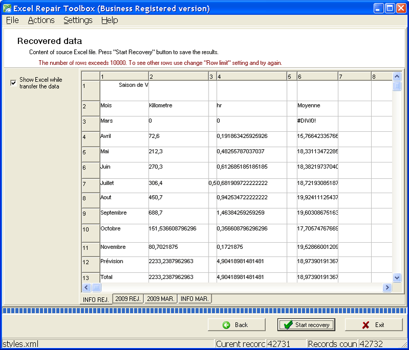
Task: Switch to the 2009 REJ. sheet tab
Action: [128, 299]
